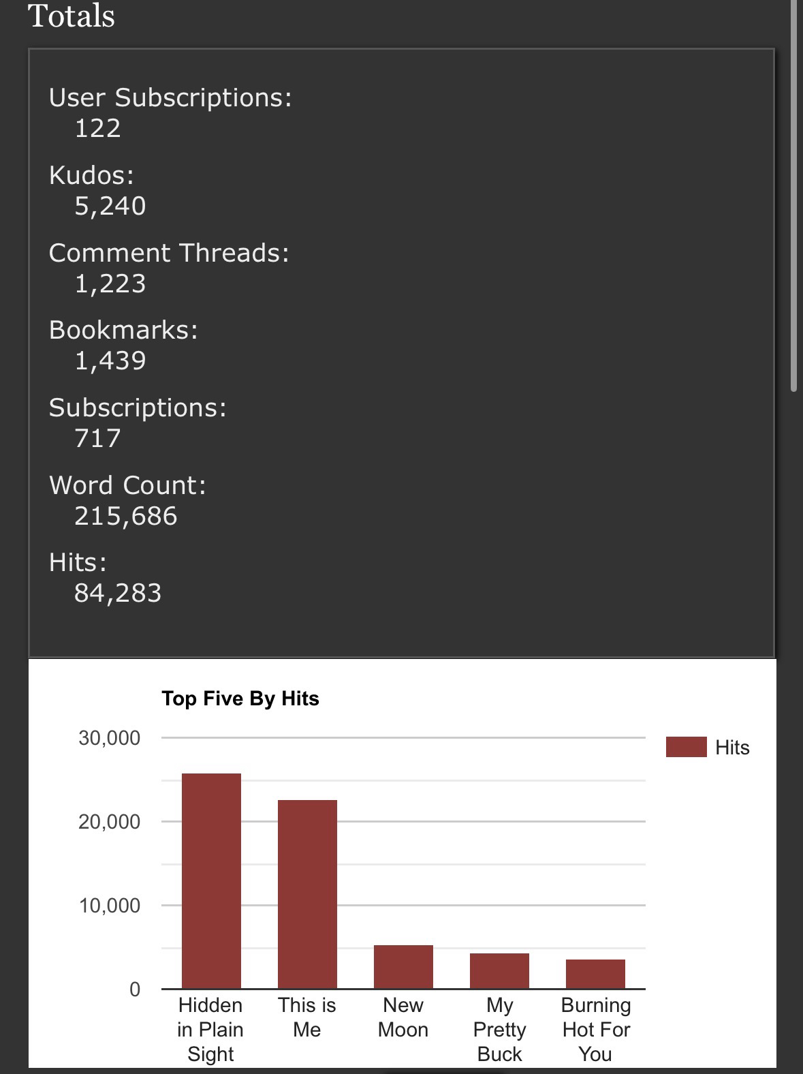
Task: Click the Top Five By Hits title
Action: pos(240,699)
